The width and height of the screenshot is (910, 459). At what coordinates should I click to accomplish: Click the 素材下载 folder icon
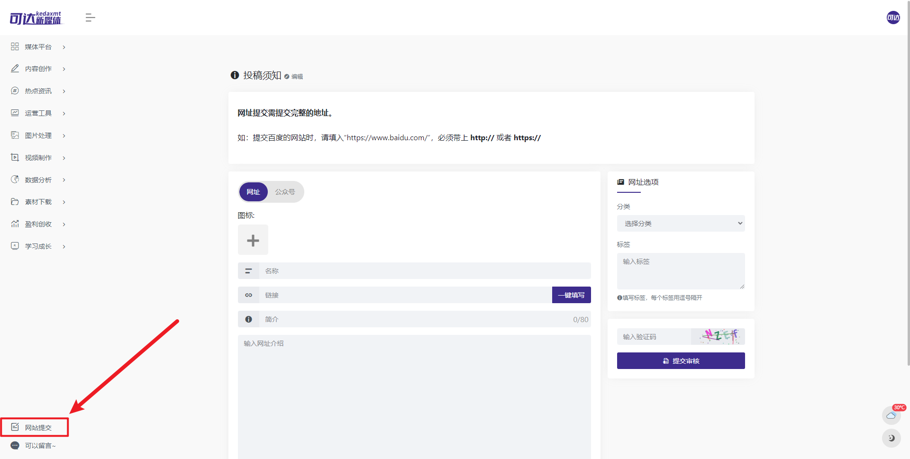(x=14, y=201)
